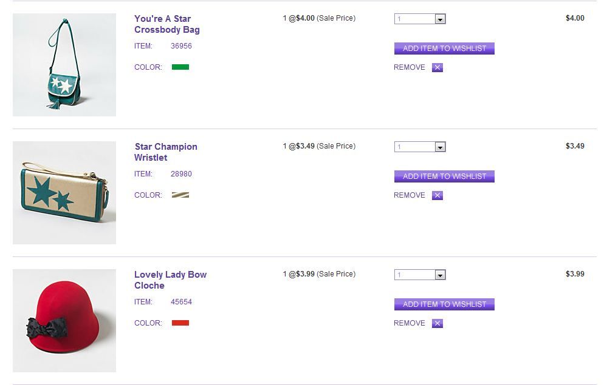
Task: Click REMOVE text for Crossbody Bag
Action: pyautogui.click(x=410, y=67)
